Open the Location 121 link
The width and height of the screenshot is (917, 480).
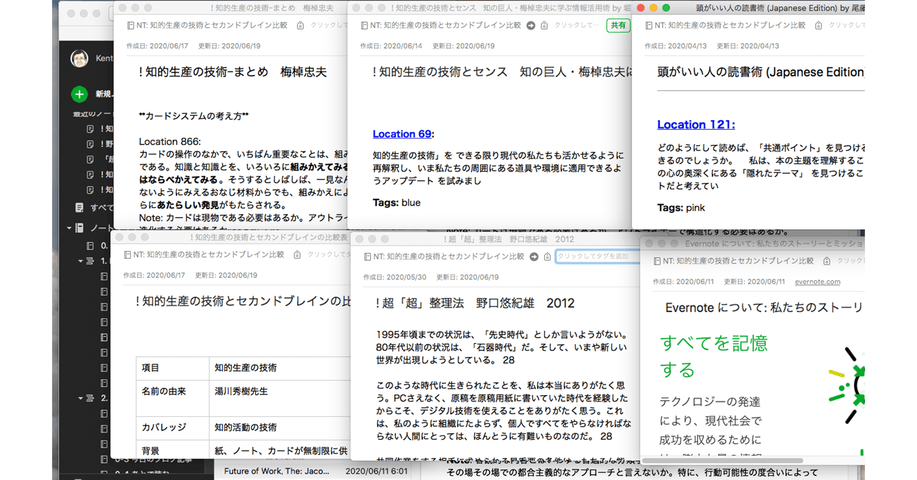[696, 125]
